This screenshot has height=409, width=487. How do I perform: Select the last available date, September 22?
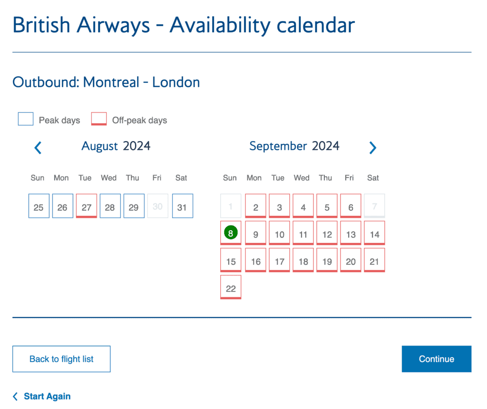(230, 287)
